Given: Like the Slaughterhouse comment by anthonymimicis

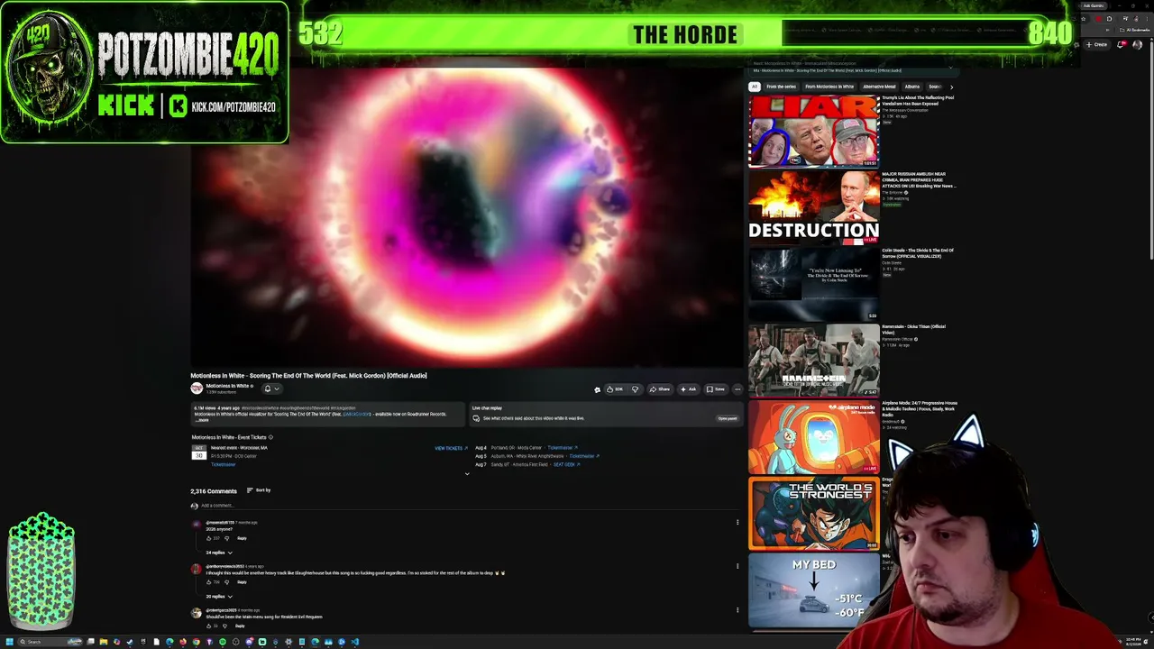Looking at the screenshot, I should [209, 582].
